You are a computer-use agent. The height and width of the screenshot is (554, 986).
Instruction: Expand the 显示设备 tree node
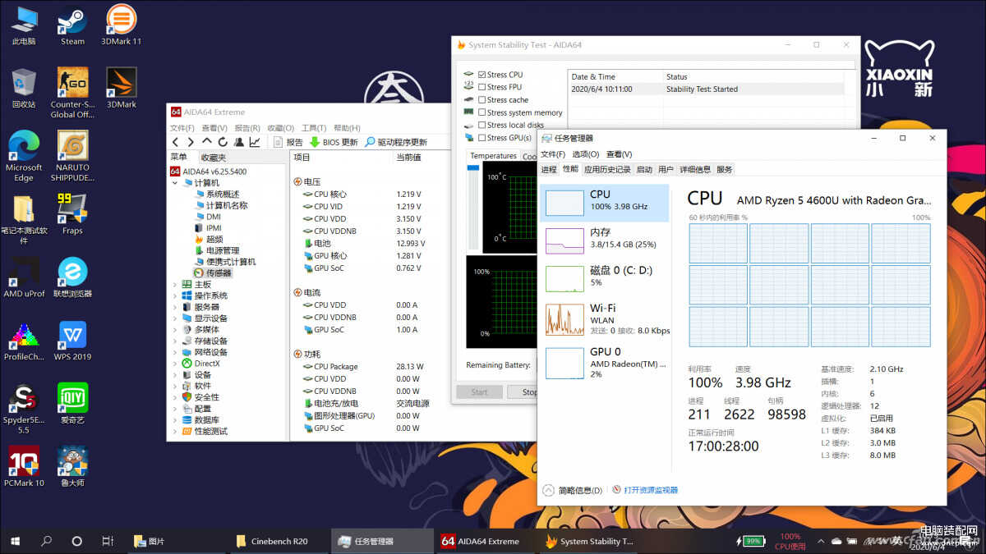tap(175, 318)
